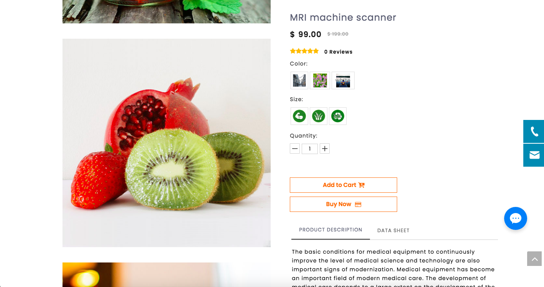
Task: Select the XL size option
Action: coord(319,116)
